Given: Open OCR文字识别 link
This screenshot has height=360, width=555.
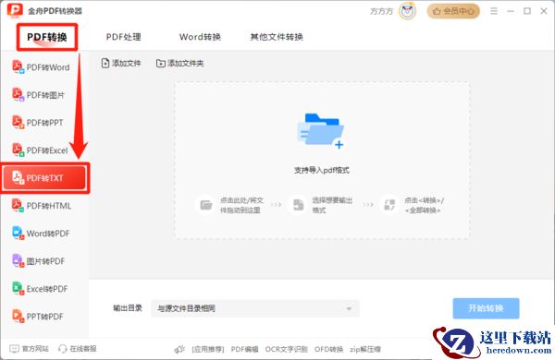Looking at the screenshot, I should pyautogui.click(x=287, y=350).
